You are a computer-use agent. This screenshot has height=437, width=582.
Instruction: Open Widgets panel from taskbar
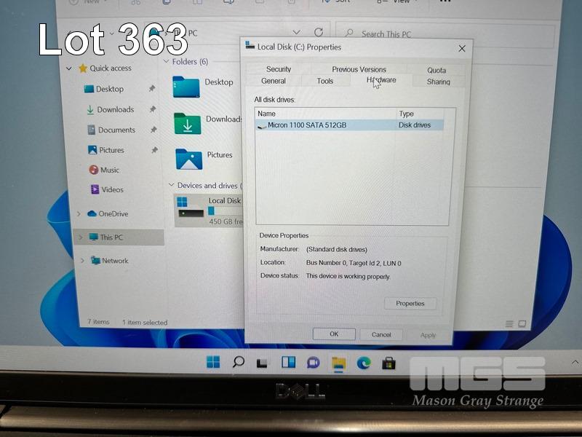pos(288,362)
